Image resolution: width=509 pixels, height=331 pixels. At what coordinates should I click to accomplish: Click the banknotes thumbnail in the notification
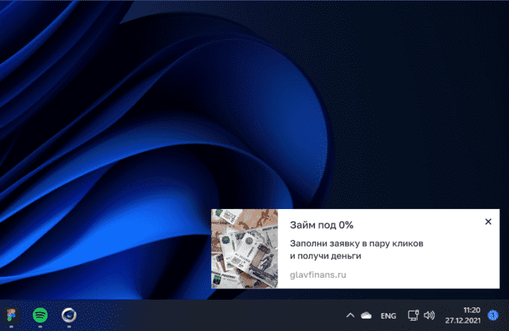point(245,249)
